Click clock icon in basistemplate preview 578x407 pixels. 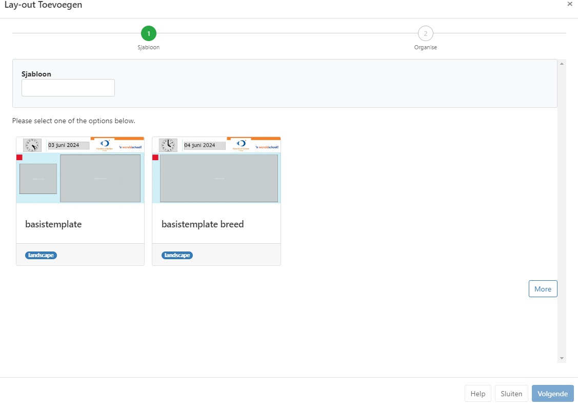(32, 145)
